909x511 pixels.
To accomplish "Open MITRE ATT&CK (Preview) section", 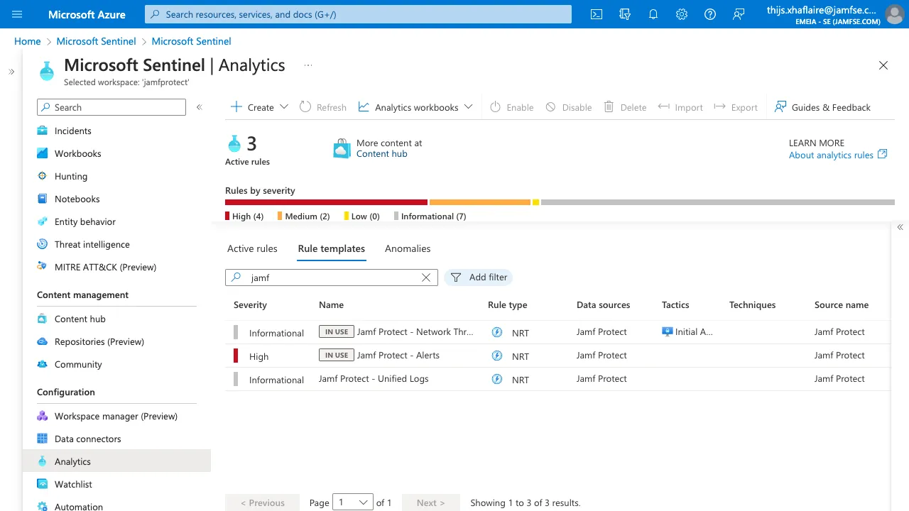I will [105, 267].
